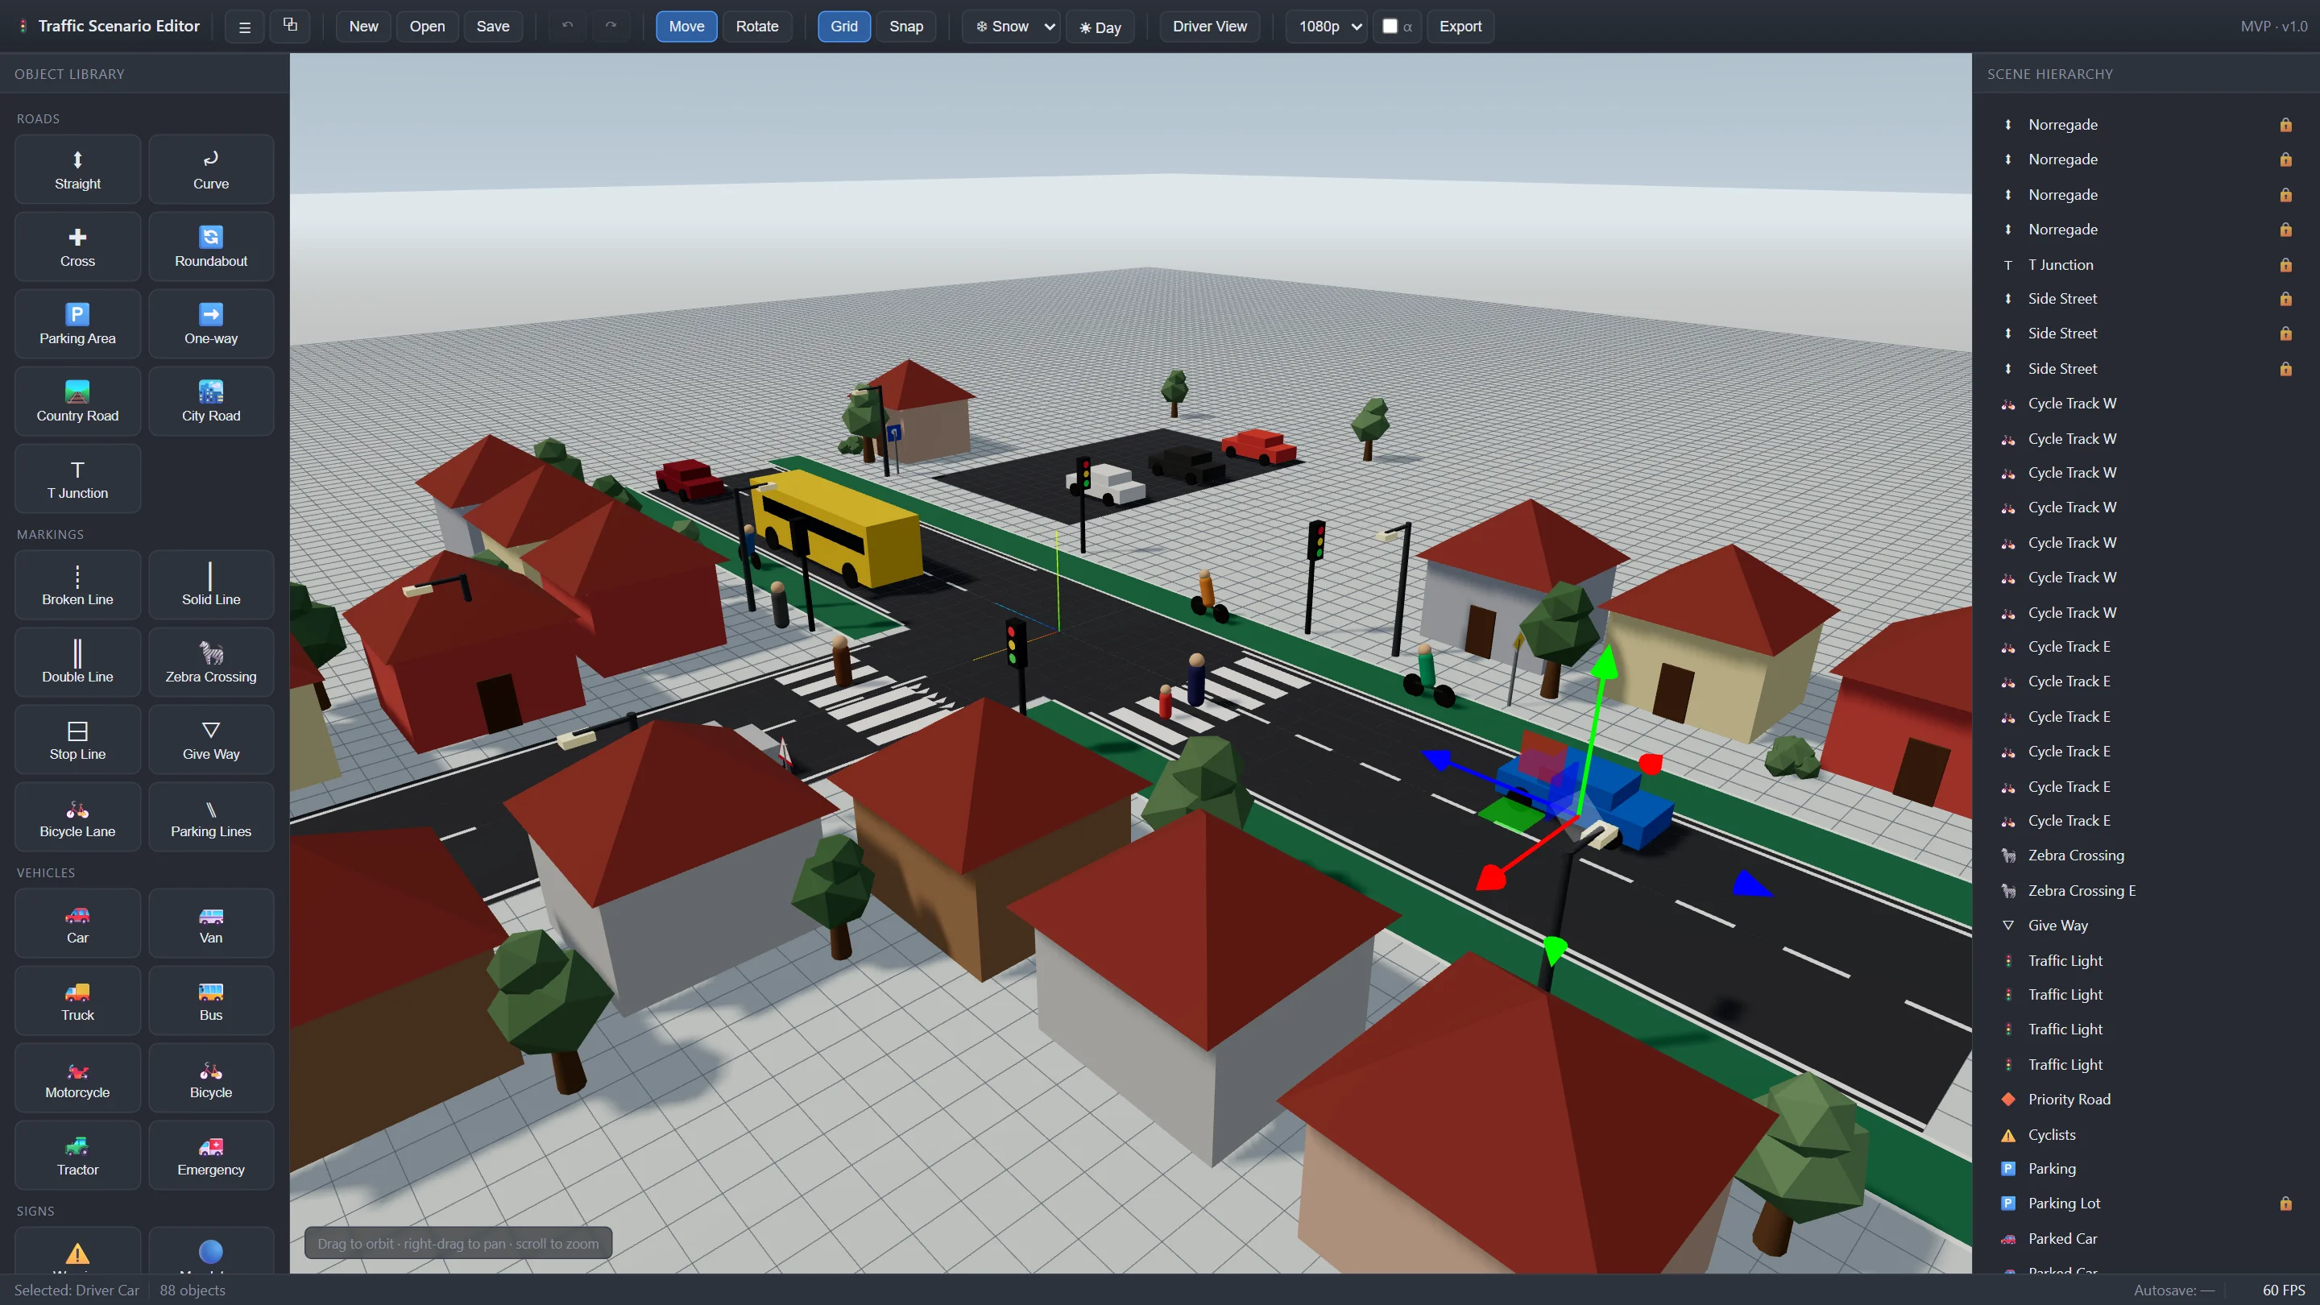Add a Bicycle Lane marking
Viewport: 2320px width, 1305px height.
[77, 818]
